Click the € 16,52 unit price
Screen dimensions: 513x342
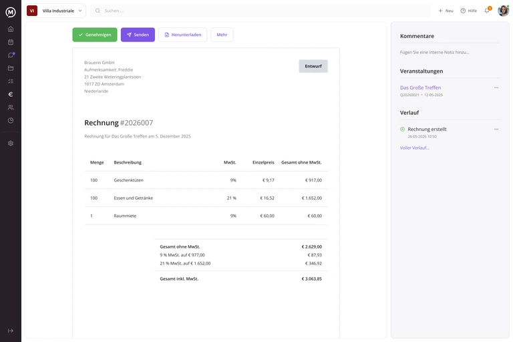267,198
